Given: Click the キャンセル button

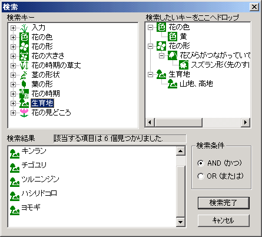Looking at the screenshot, I should [x=224, y=220].
